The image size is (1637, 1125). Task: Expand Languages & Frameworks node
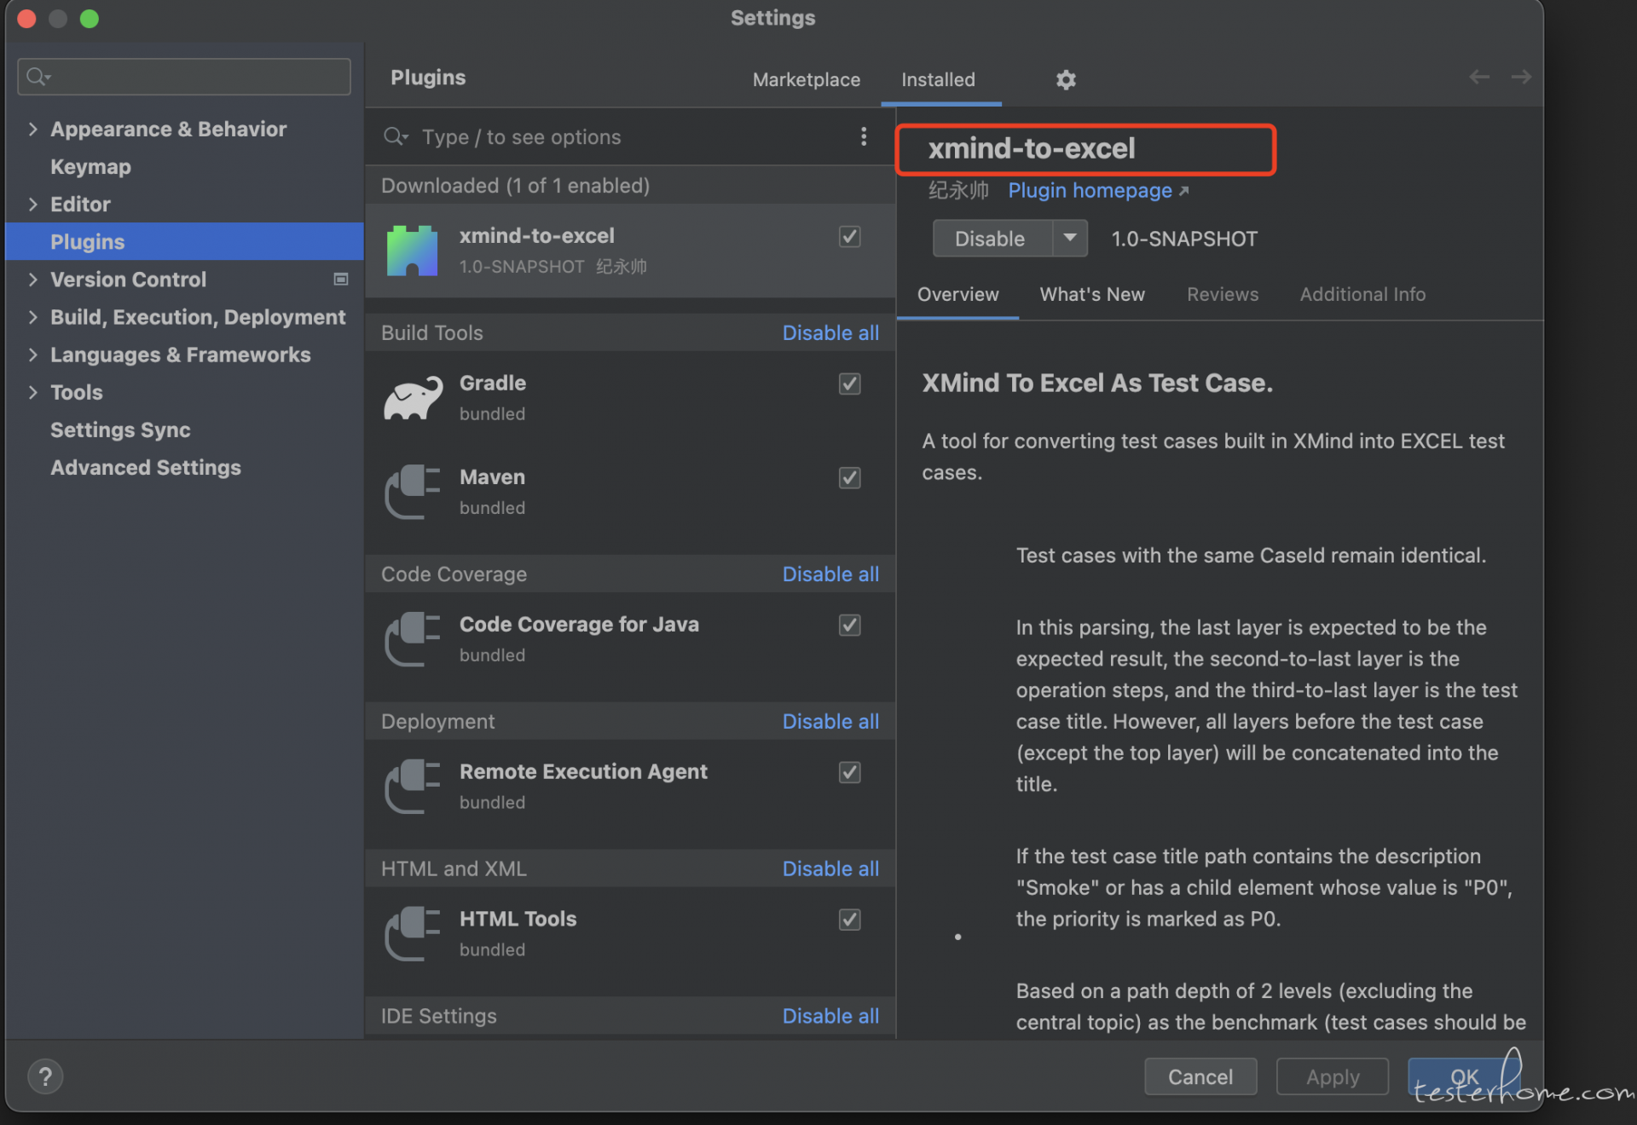[x=32, y=355]
